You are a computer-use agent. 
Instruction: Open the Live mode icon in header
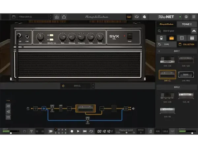click(144, 17)
